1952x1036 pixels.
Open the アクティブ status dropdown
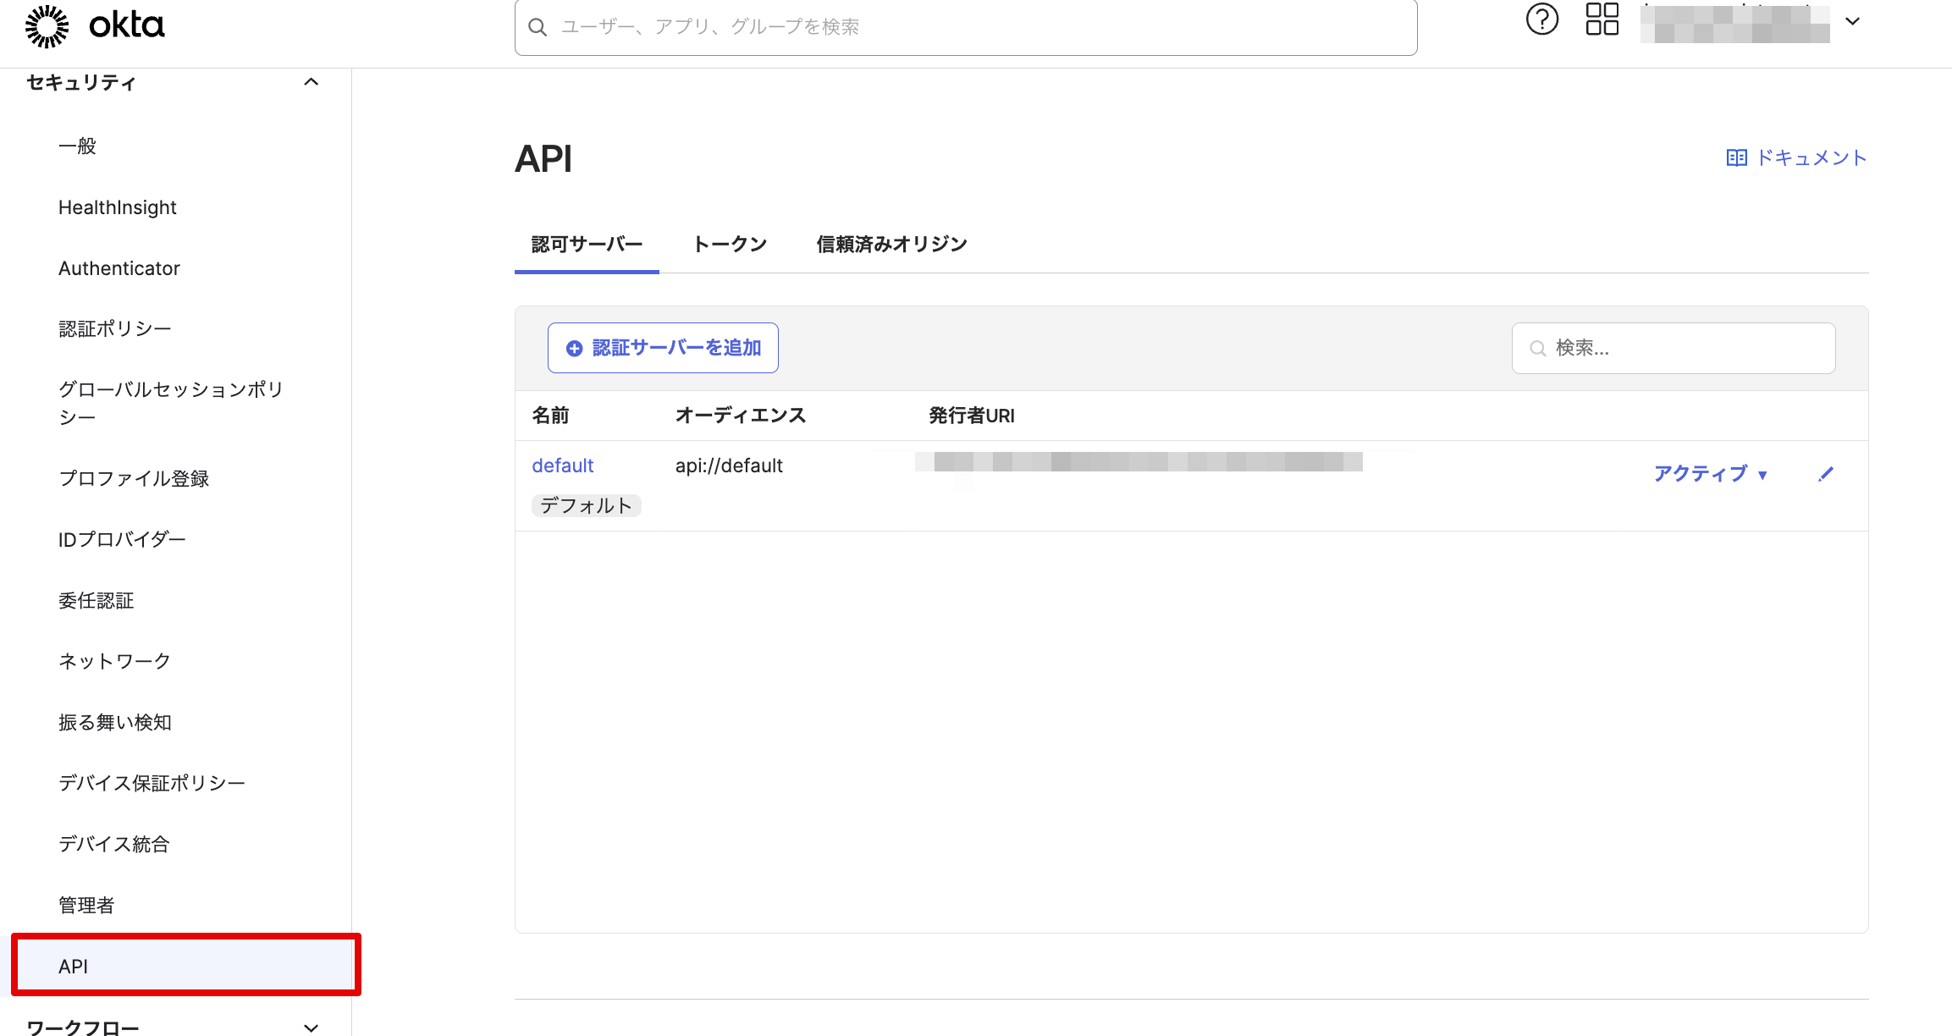tap(1711, 474)
